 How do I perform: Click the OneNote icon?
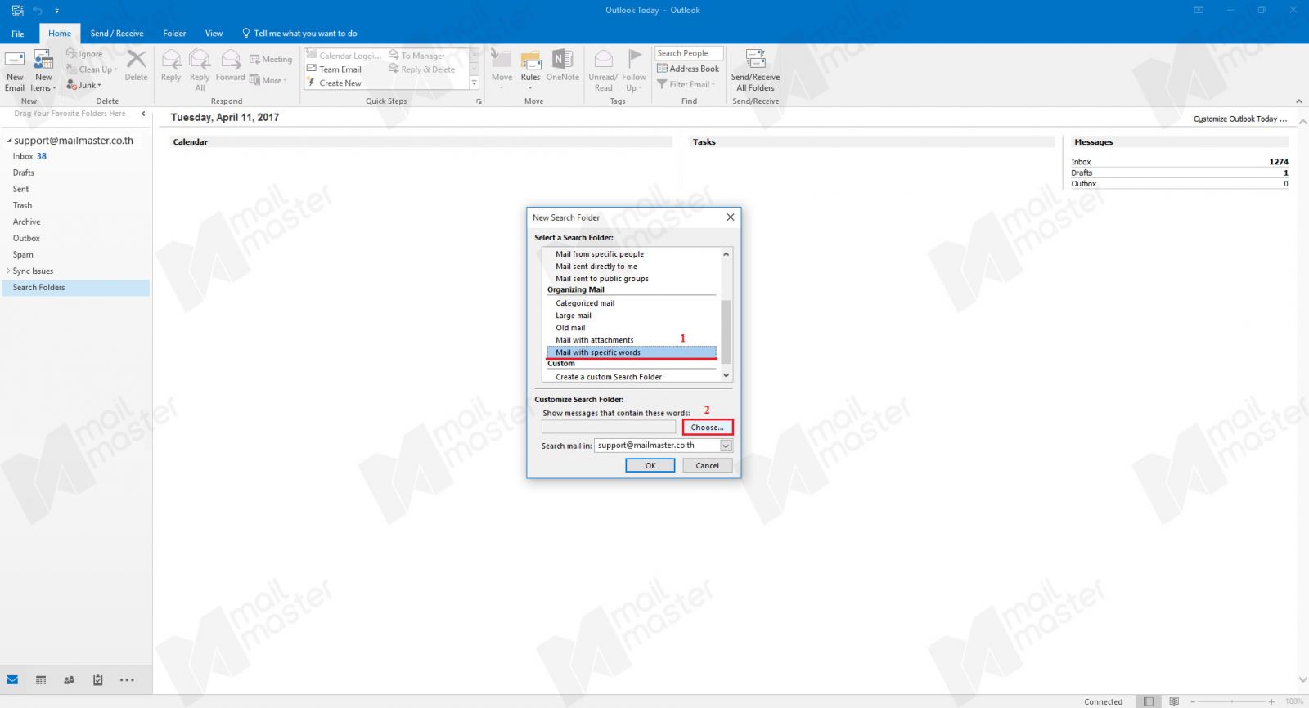click(x=563, y=60)
